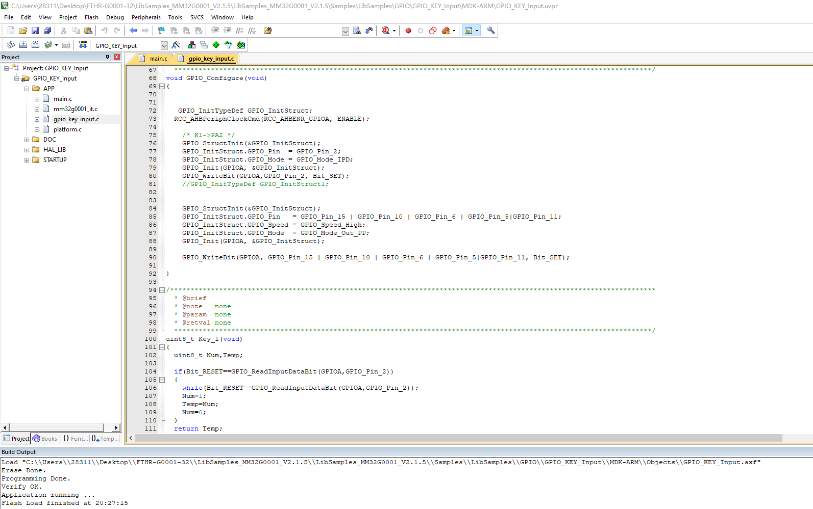Open Find in Files dialog

267,31
